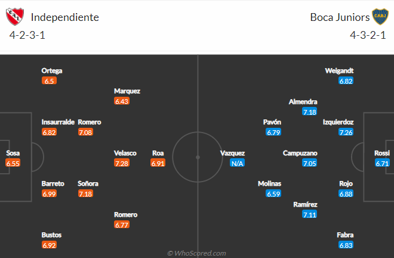Open the Independiente team name link

point(65,17)
